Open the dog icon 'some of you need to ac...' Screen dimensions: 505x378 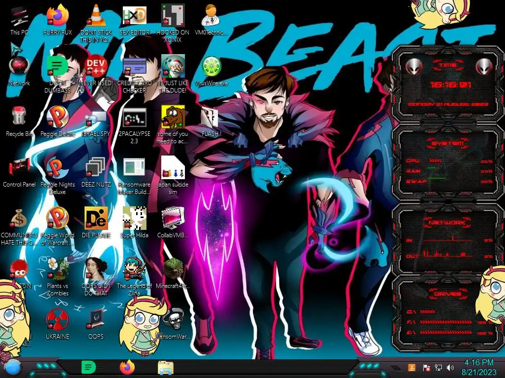point(173,117)
